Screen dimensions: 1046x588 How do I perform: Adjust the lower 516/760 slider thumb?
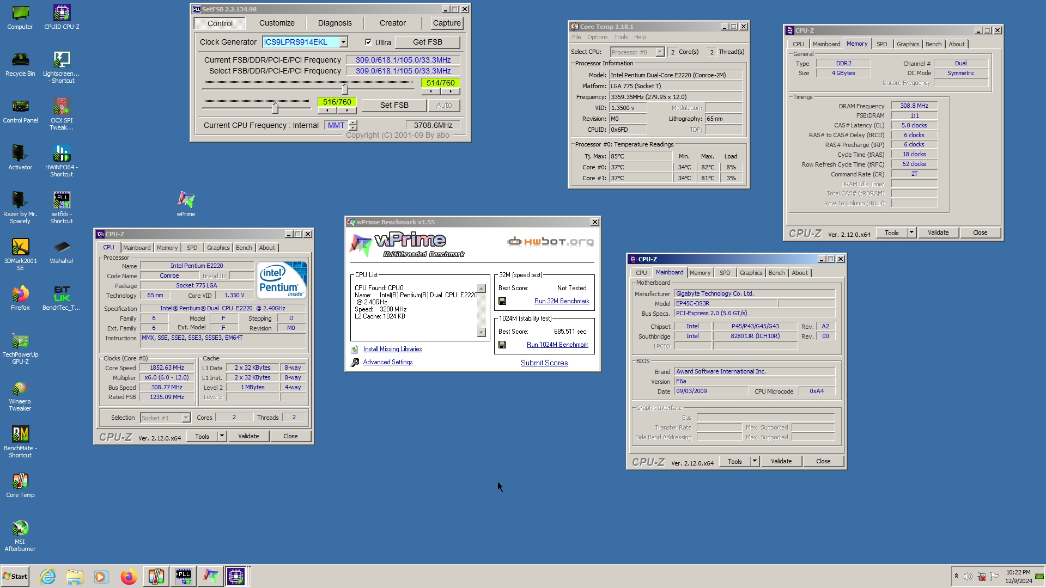point(275,108)
